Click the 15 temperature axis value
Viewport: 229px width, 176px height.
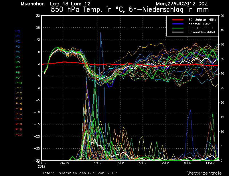coord(38,52)
